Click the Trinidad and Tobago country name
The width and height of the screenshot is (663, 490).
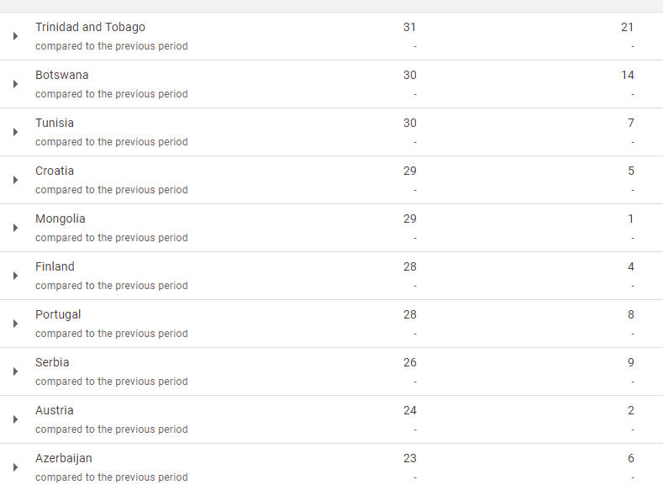tap(90, 27)
